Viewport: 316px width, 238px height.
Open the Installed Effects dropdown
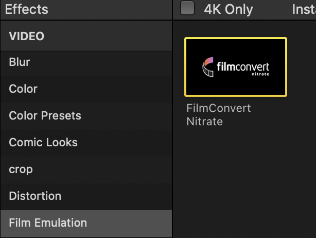coord(304,9)
